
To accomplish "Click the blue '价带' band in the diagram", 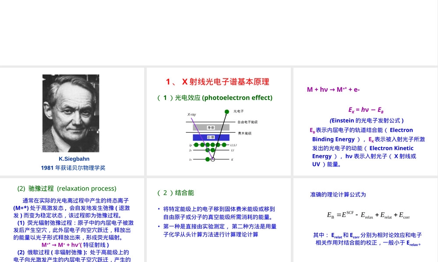I will point(211,137).
